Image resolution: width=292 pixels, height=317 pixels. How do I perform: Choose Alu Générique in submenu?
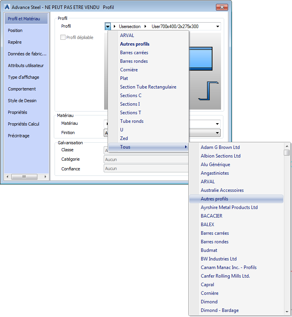pyautogui.click(x=236, y=165)
